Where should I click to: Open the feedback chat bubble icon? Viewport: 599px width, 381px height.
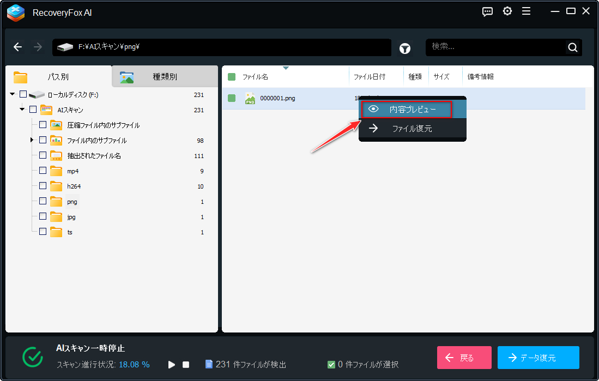tap(487, 11)
